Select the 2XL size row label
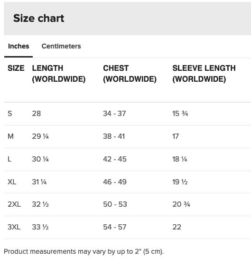The width and height of the screenshot is (251, 268). click(14, 204)
